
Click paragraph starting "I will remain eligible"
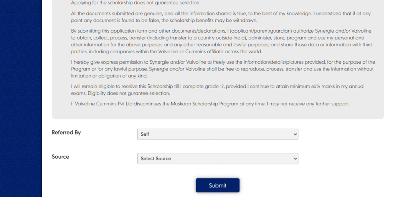(218, 90)
